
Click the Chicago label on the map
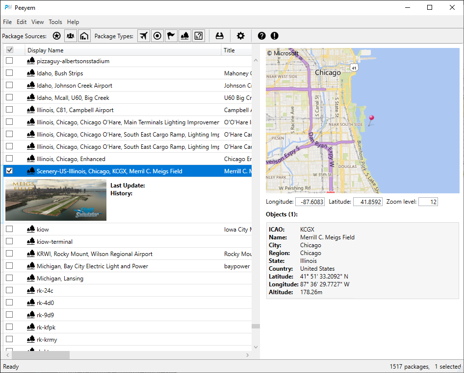328,72
